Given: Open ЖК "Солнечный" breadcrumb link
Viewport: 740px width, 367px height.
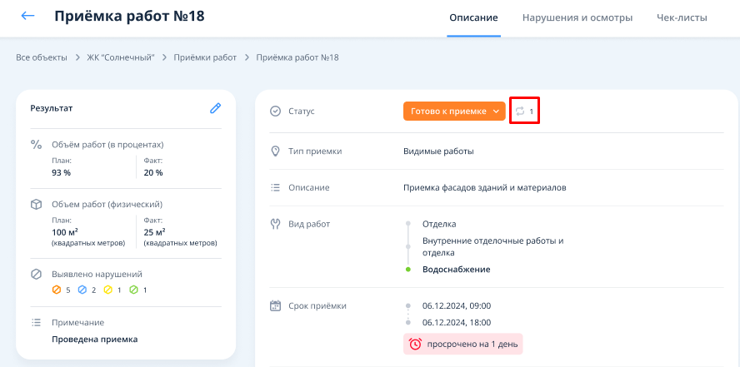Looking at the screenshot, I should point(121,57).
